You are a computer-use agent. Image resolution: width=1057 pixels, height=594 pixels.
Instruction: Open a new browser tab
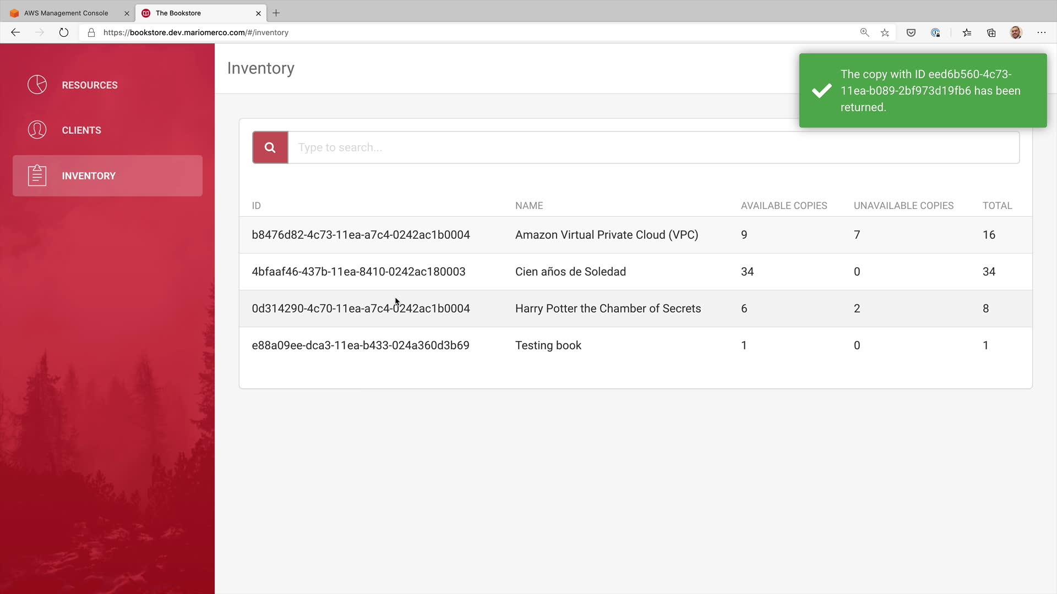(x=276, y=13)
